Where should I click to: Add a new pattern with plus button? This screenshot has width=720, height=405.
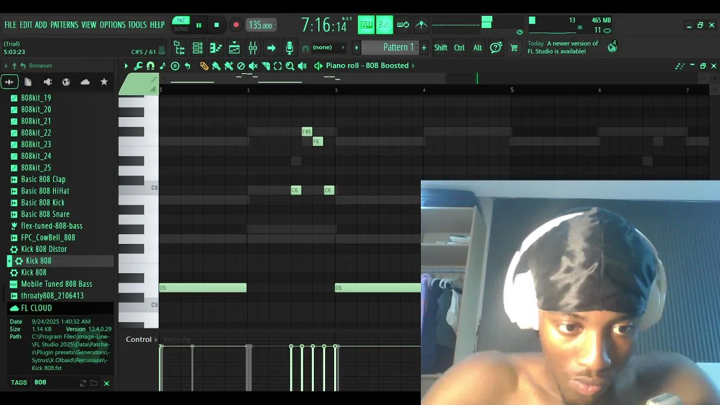(424, 48)
